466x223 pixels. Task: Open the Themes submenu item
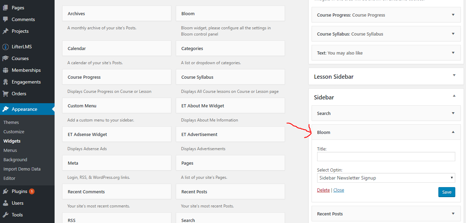[11, 122]
